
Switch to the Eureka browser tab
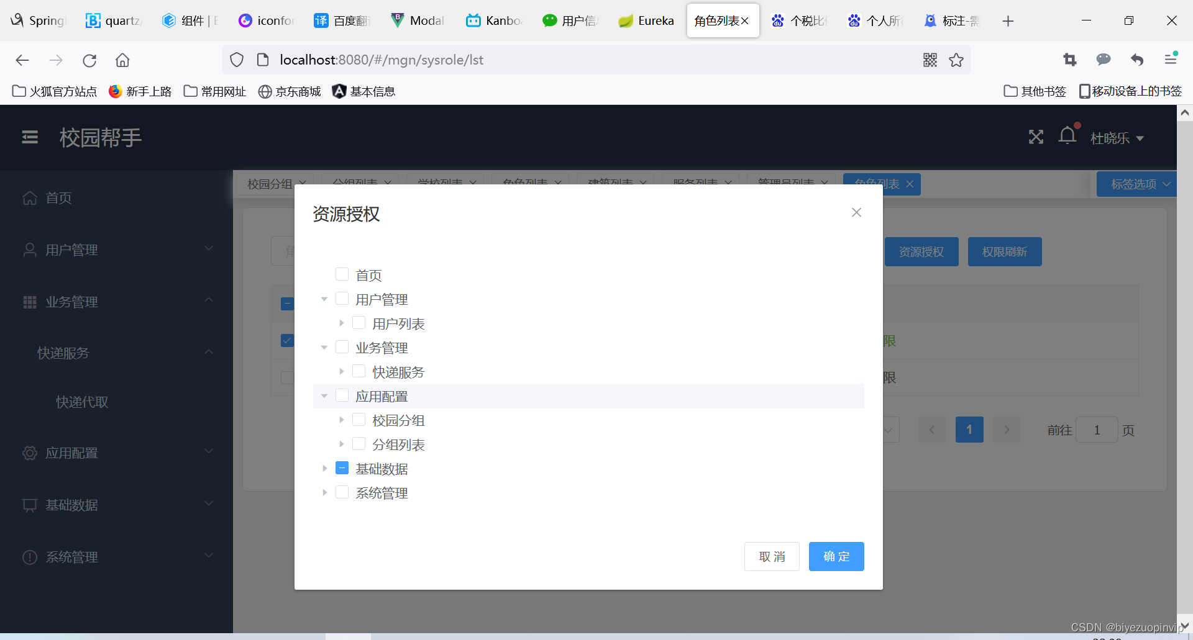tap(646, 20)
